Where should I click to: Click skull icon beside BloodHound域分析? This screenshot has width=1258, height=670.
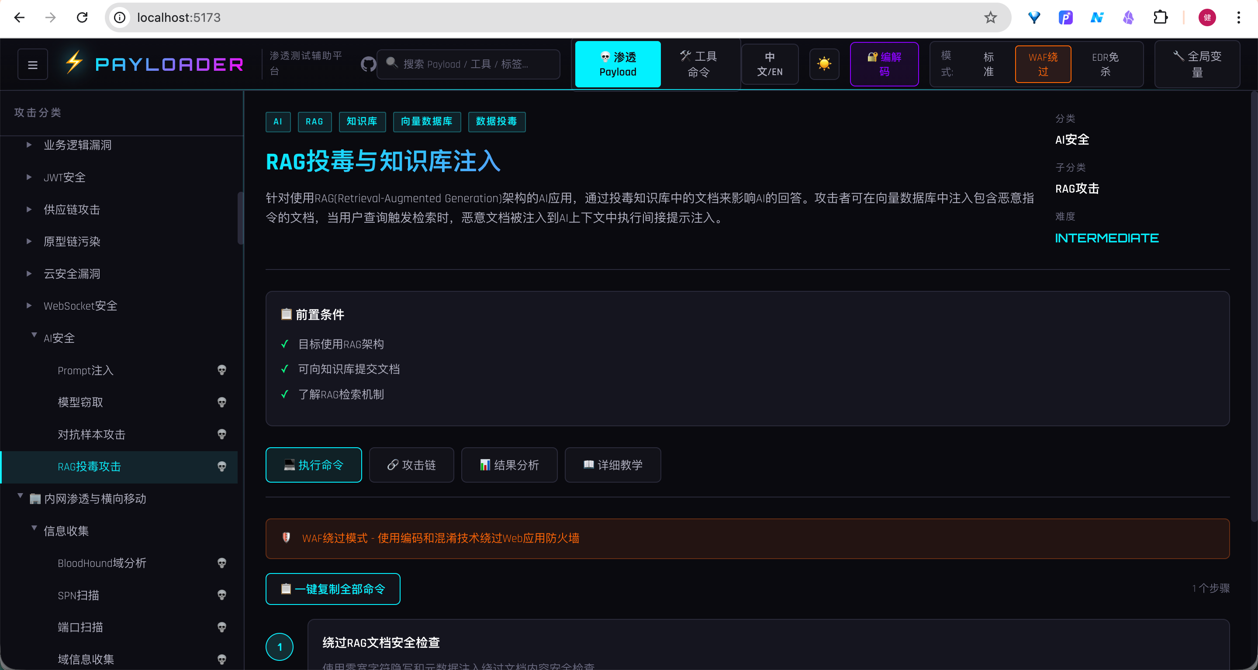pos(222,563)
